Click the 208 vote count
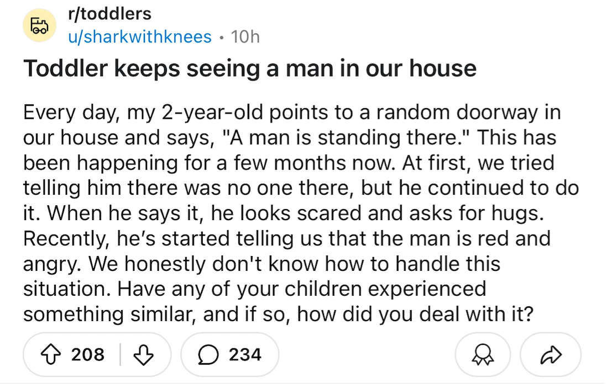Image resolution: width=607 pixels, height=384 pixels. coord(88,355)
